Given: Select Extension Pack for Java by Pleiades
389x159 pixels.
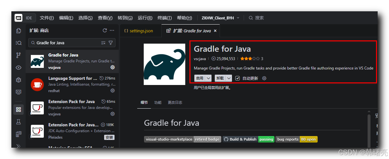Looking at the screenshot, I should click(x=72, y=131).
